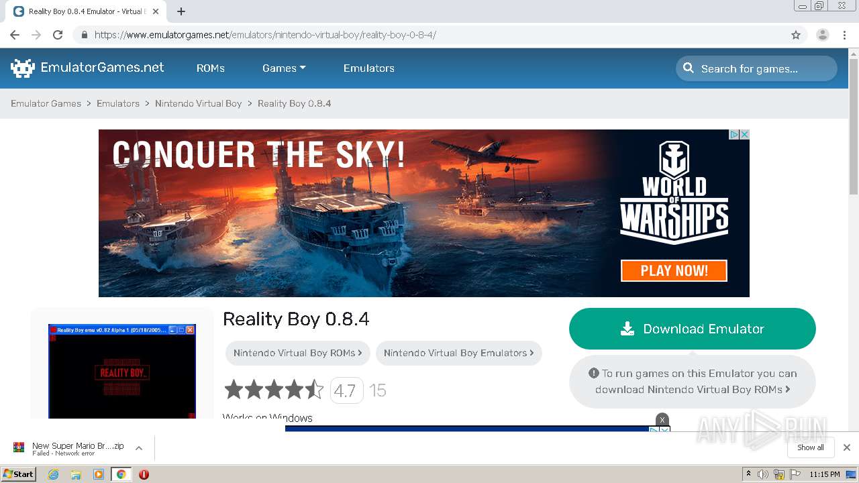Open Nintendo Virtual Boy Emulators tag

tap(459, 353)
